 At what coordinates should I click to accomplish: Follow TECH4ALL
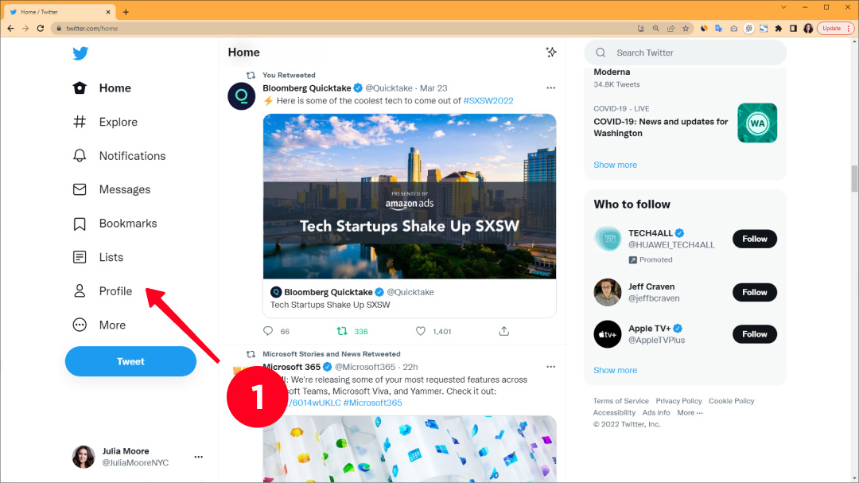pos(754,239)
